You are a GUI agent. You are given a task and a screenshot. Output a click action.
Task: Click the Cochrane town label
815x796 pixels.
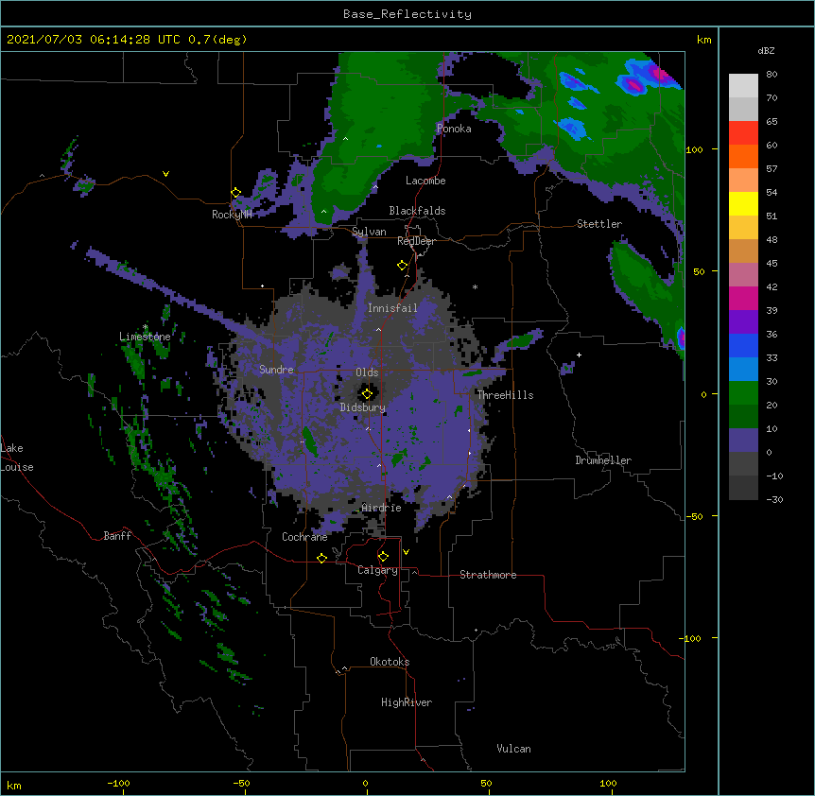pyautogui.click(x=304, y=537)
